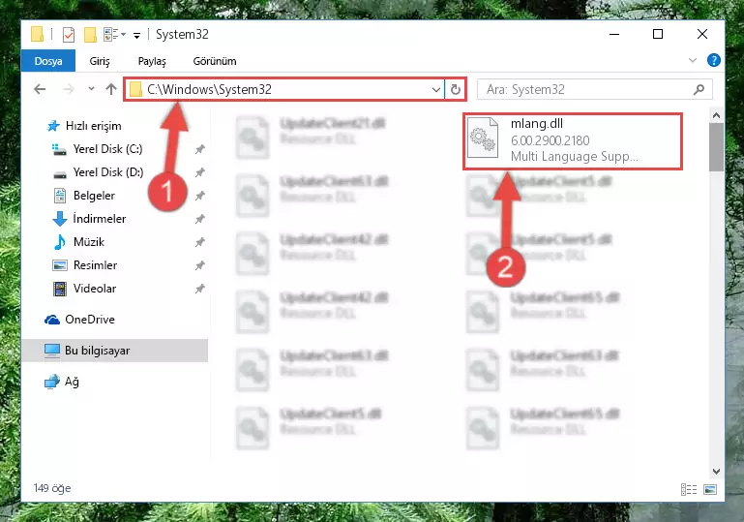Open the Customize Quick Access Toolbar dropdown arrow
The height and width of the screenshot is (522, 744).
click(136, 35)
